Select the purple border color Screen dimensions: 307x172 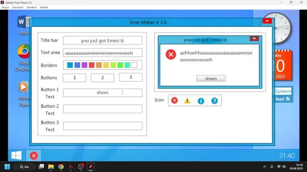pos(84,65)
